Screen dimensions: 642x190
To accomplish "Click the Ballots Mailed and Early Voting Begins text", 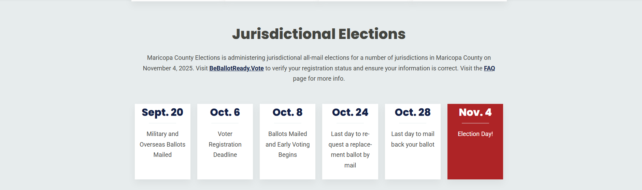I will [287, 144].
